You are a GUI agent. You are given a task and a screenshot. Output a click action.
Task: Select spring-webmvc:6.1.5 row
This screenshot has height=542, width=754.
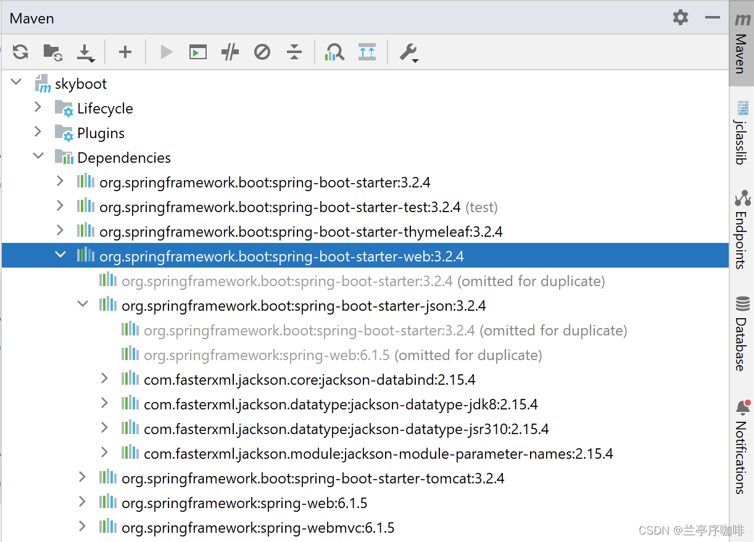[x=365, y=527]
